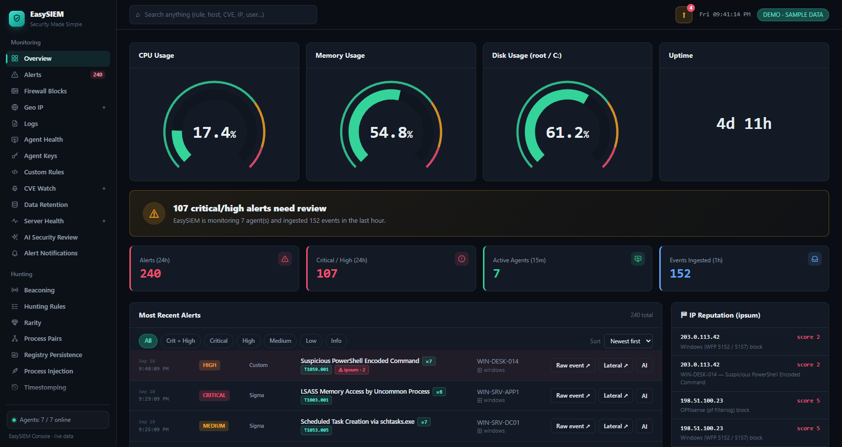The height and width of the screenshot is (447, 842).
Task: Click warning icon on Alerts (24h) card
Action: [285, 259]
